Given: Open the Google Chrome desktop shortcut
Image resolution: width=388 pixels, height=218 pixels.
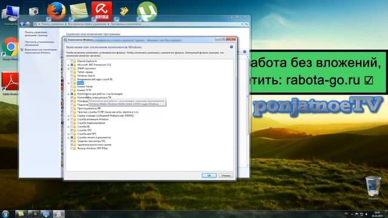Looking at the screenshot, I should tap(10, 47).
